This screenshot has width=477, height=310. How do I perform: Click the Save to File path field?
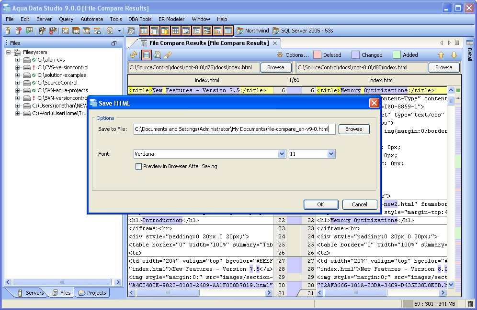[234, 129]
